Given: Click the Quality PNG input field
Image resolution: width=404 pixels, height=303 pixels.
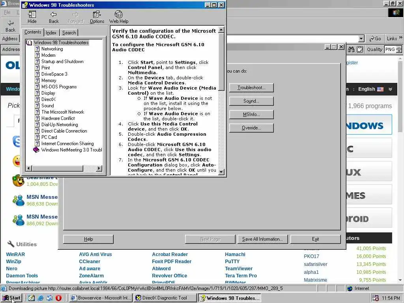Looking at the screenshot, I should pos(390,49).
